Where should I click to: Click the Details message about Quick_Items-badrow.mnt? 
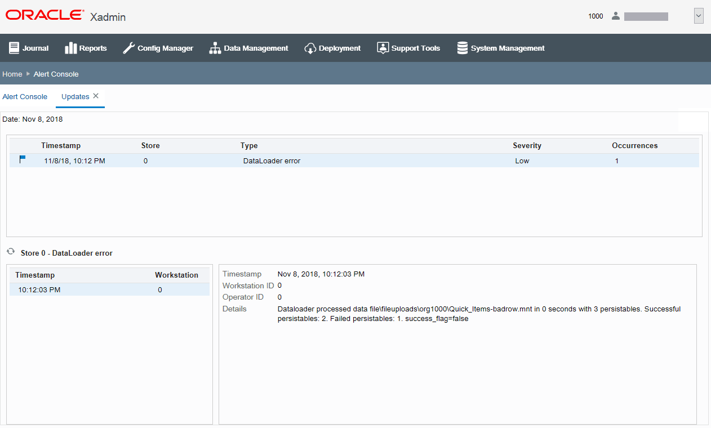click(x=479, y=314)
